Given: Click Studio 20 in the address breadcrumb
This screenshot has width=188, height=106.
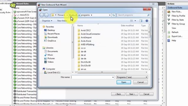Looking at the screenshot, I should [x=73, y=15].
